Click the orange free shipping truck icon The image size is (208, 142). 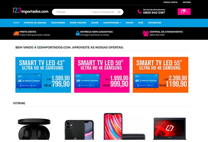coord(16,33)
